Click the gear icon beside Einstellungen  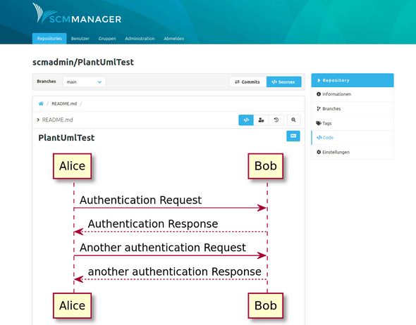point(319,152)
